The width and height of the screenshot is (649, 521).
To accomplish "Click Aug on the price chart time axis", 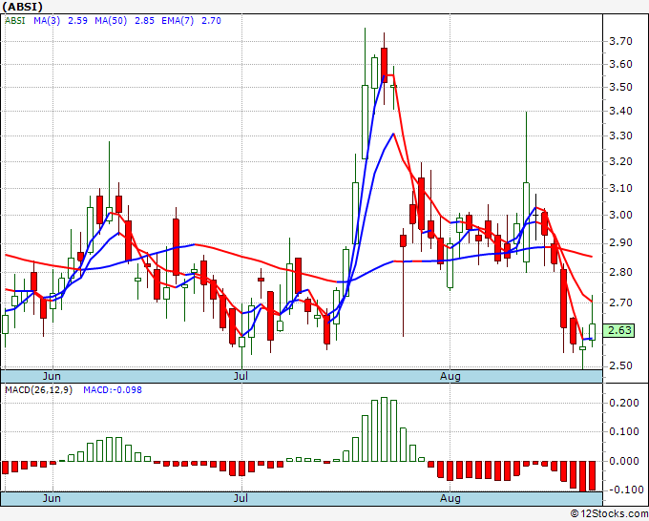I will pyautogui.click(x=450, y=376).
